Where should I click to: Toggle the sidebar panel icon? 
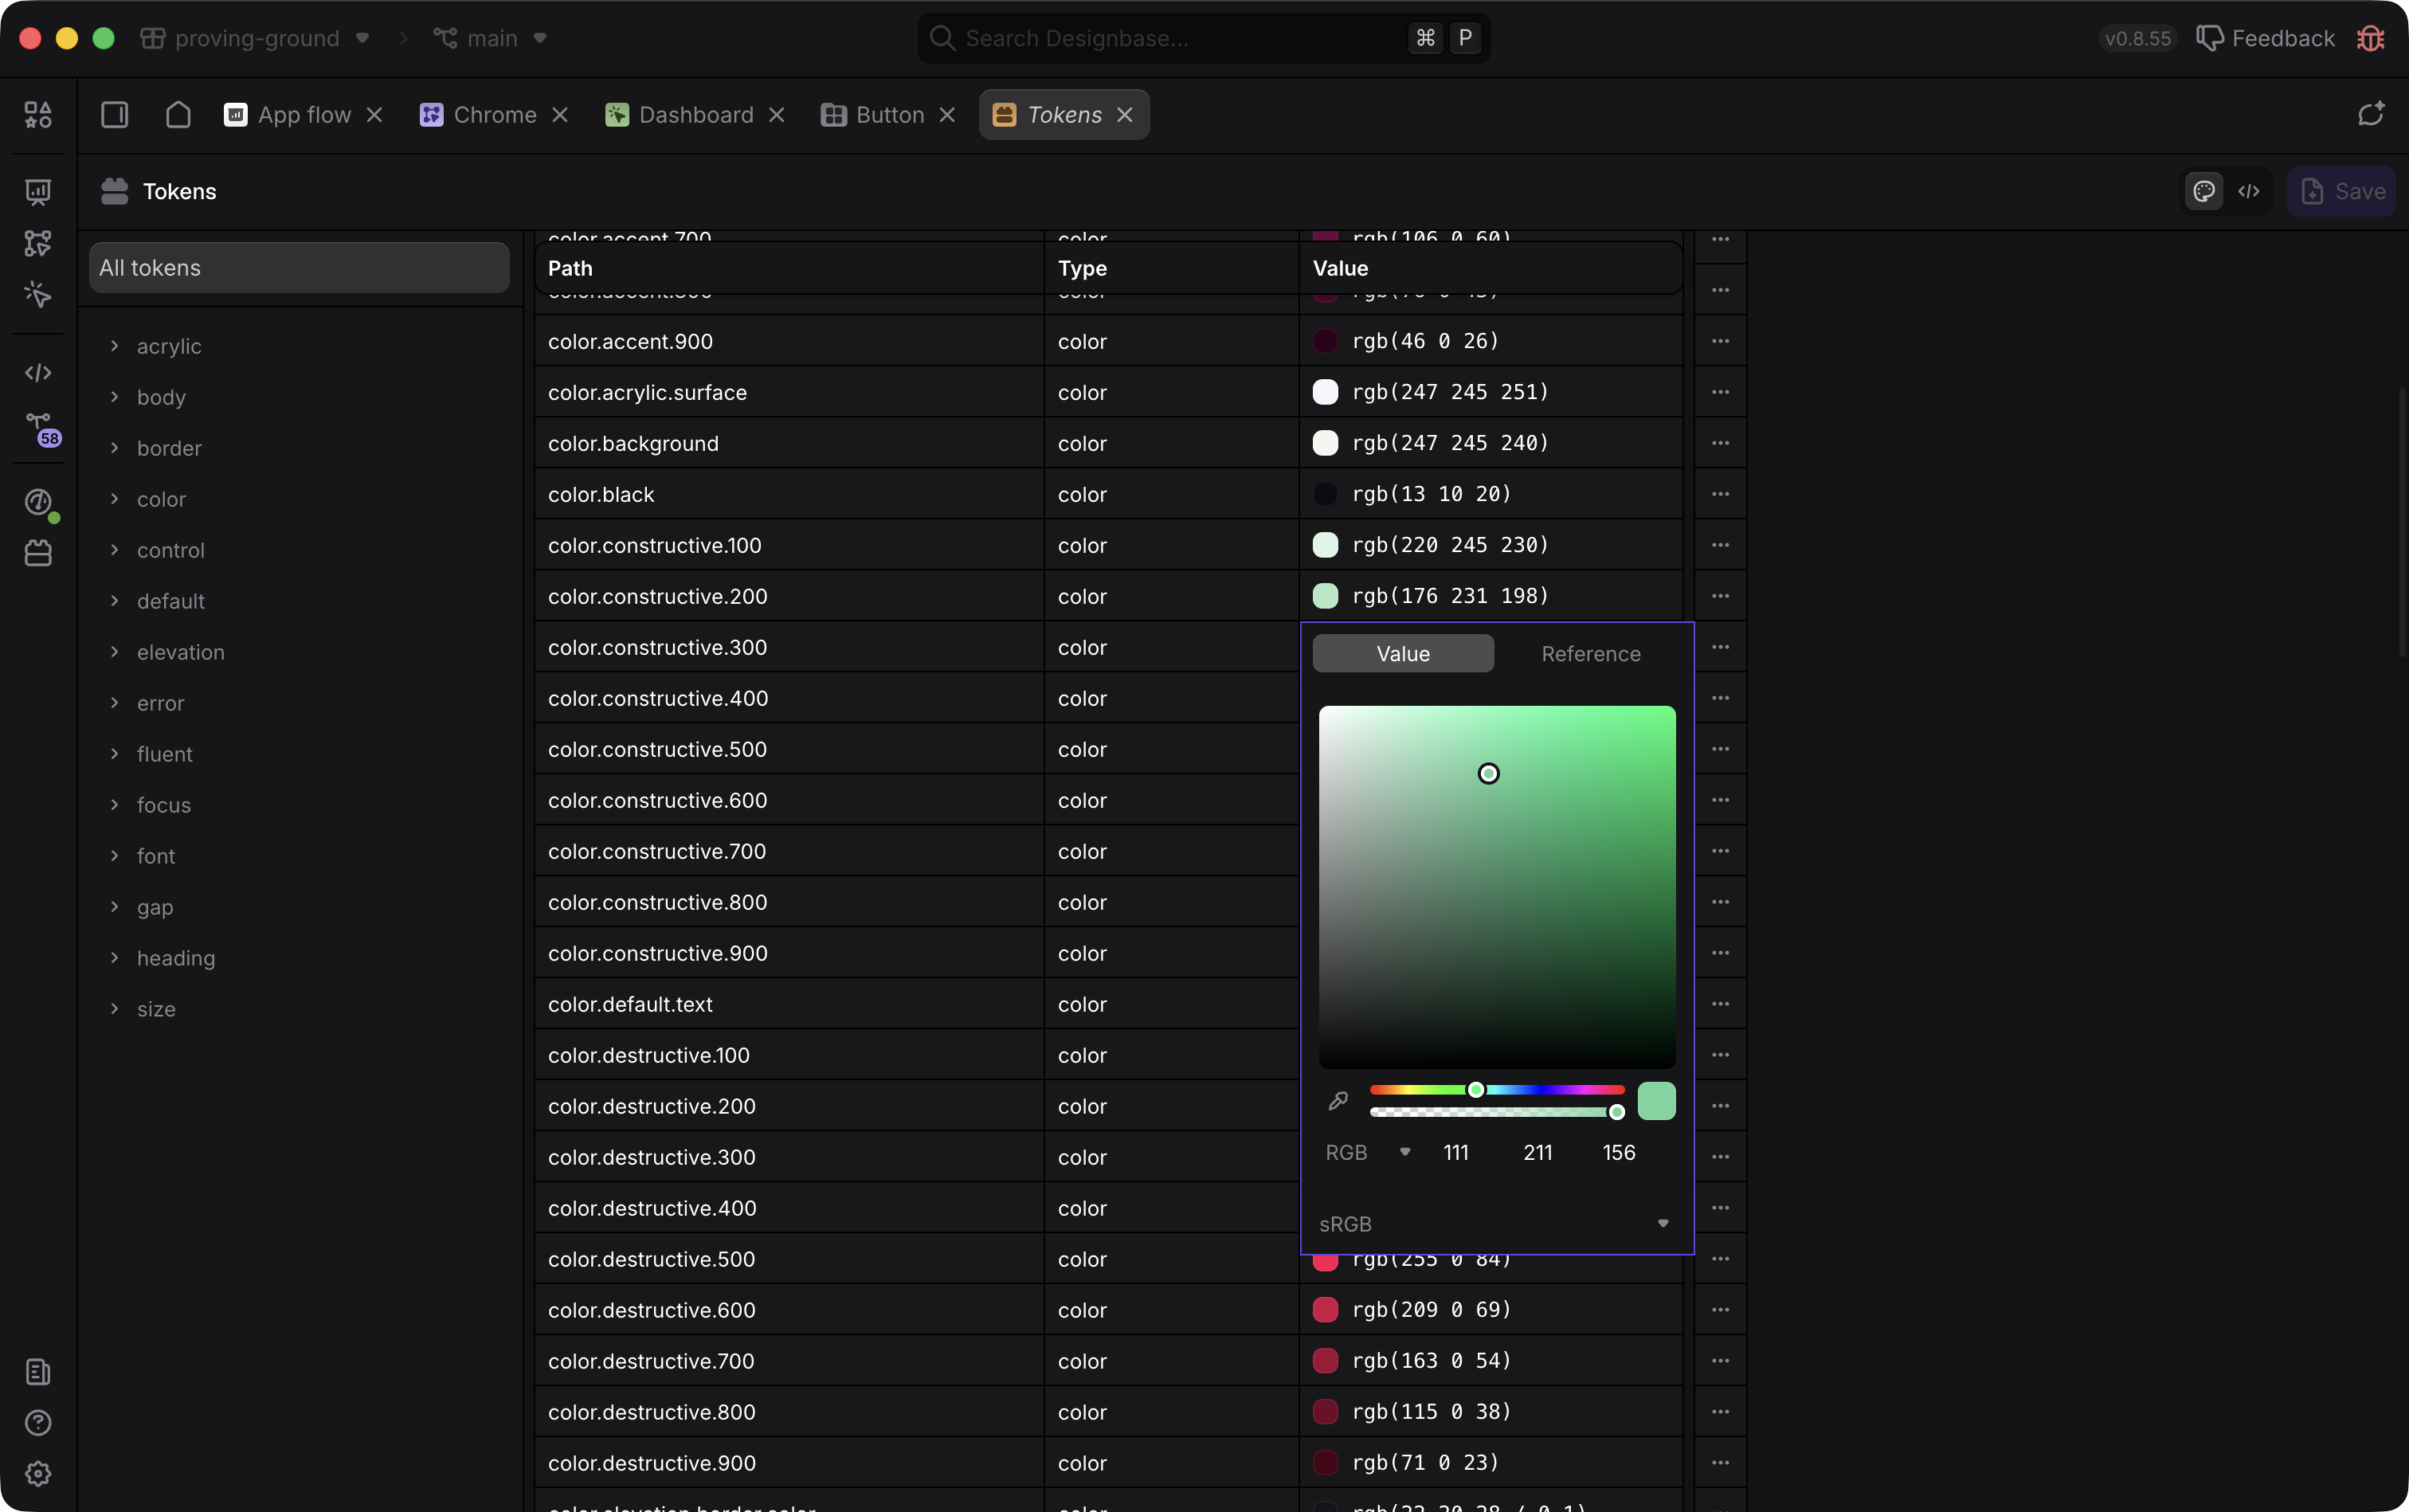coord(115,115)
